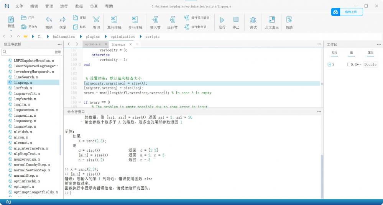Start debugging with the 调试 bug icon
This screenshot has width=383, height=205.
pos(253,20)
